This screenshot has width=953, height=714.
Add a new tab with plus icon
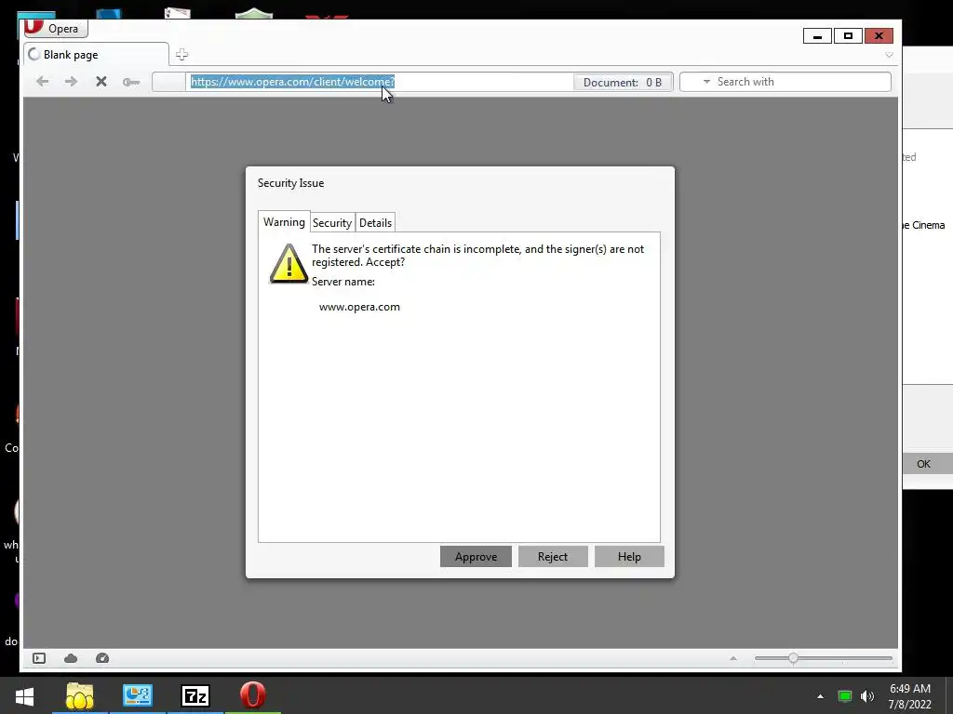point(181,55)
